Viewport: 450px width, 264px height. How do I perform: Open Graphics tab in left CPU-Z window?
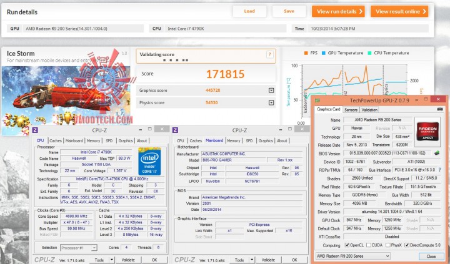(126, 141)
